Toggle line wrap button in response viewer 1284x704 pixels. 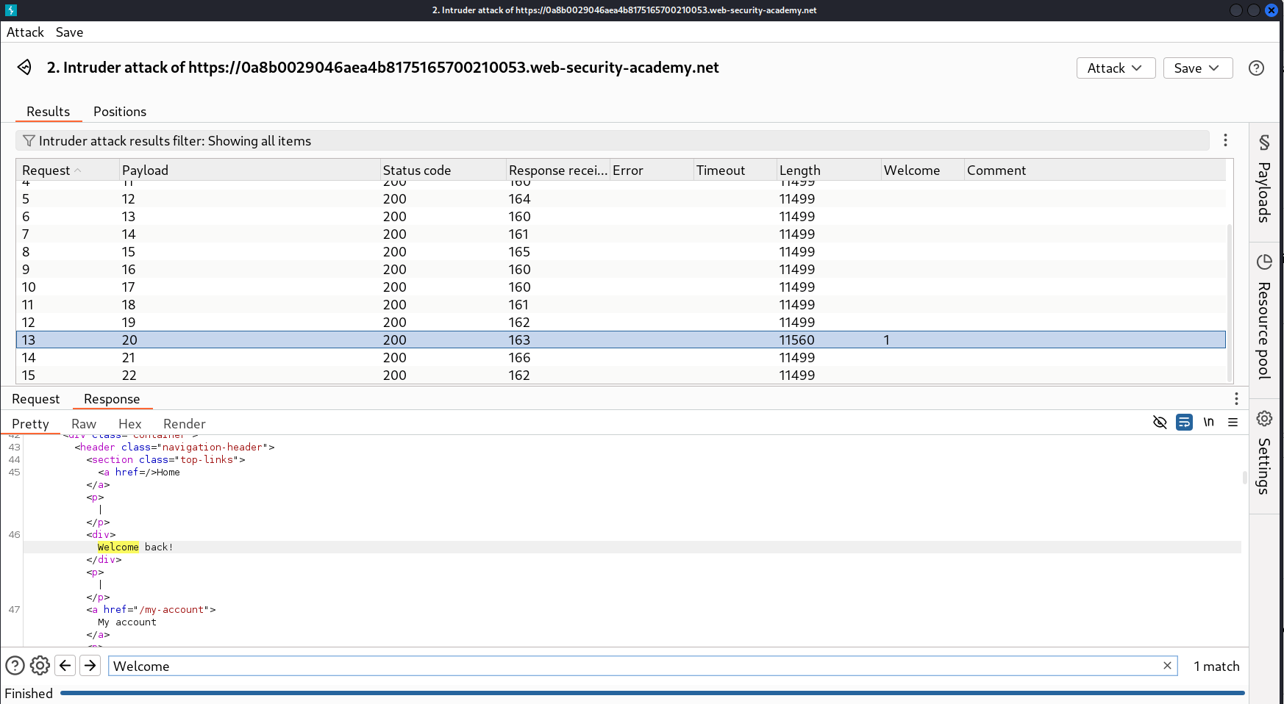tap(1184, 422)
